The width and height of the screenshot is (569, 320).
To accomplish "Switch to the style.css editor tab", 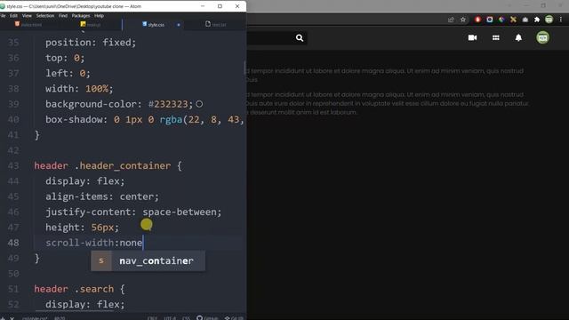I will pyautogui.click(x=154, y=24).
